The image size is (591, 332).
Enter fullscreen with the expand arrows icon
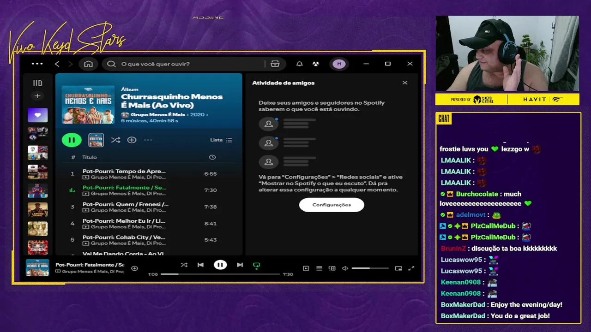pyautogui.click(x=411, y=268)
